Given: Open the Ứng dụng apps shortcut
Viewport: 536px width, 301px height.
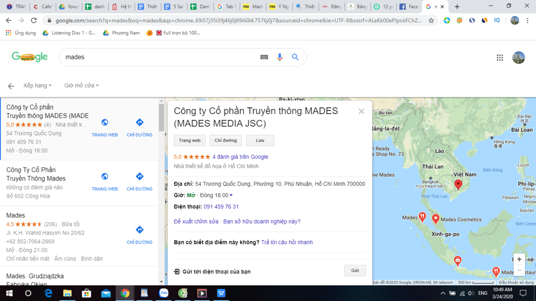Looking at the screenshot, I should pos(21,33).
